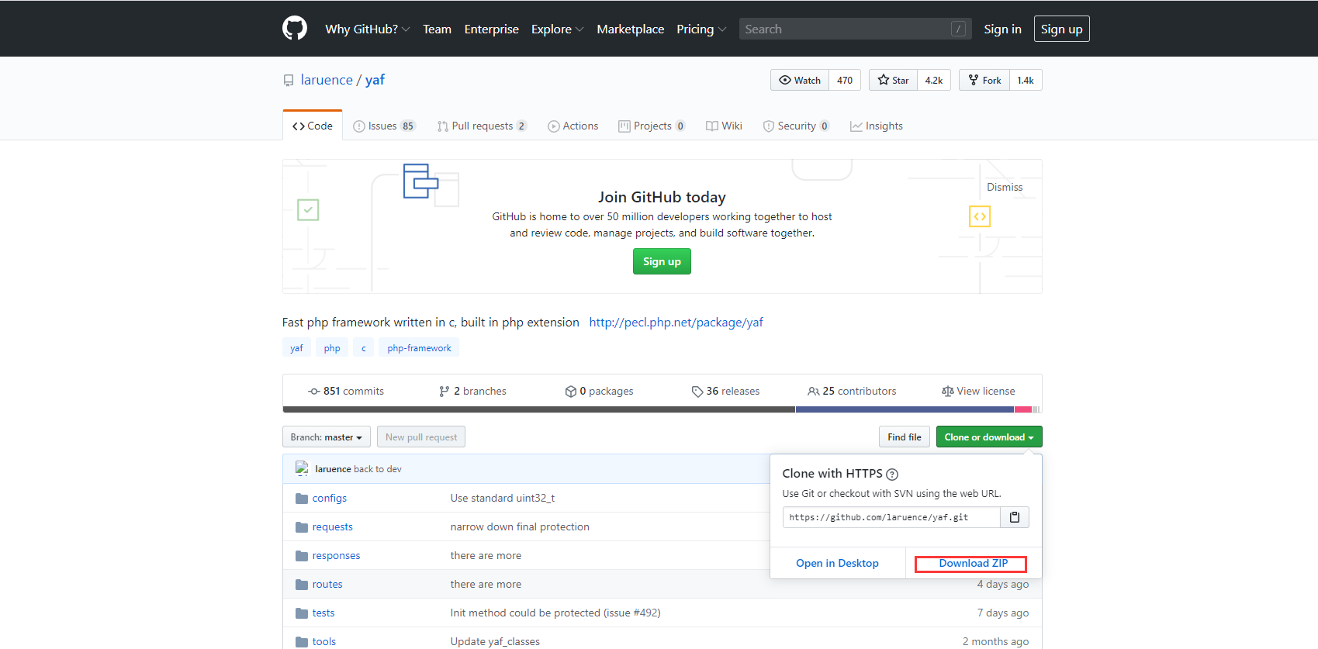
Task: Fork the yaf repository
Action: pyautogui.click(x=984, y=80)
